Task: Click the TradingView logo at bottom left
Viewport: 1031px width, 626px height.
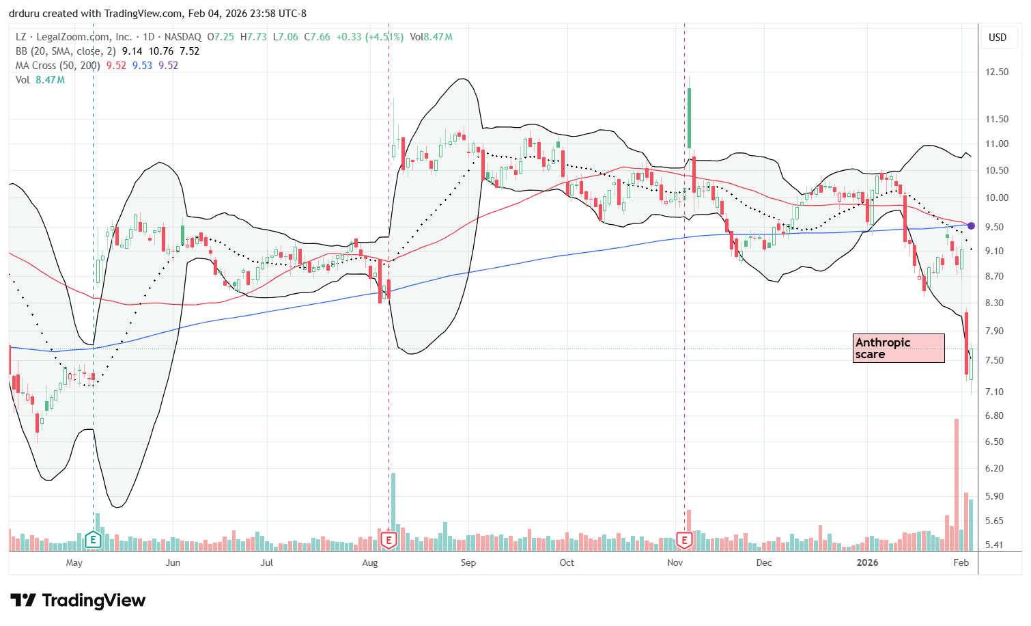Action: point(78,601)
